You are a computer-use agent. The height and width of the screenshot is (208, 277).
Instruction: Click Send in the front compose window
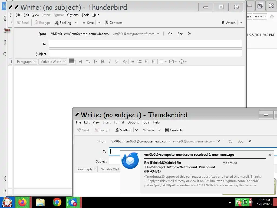[83, 130]
